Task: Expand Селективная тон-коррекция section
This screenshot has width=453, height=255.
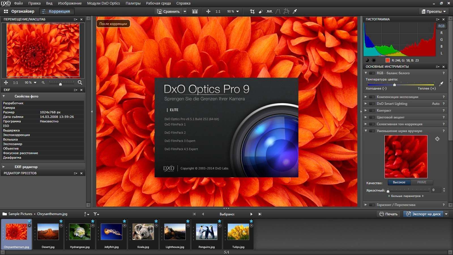Action: 366,124
